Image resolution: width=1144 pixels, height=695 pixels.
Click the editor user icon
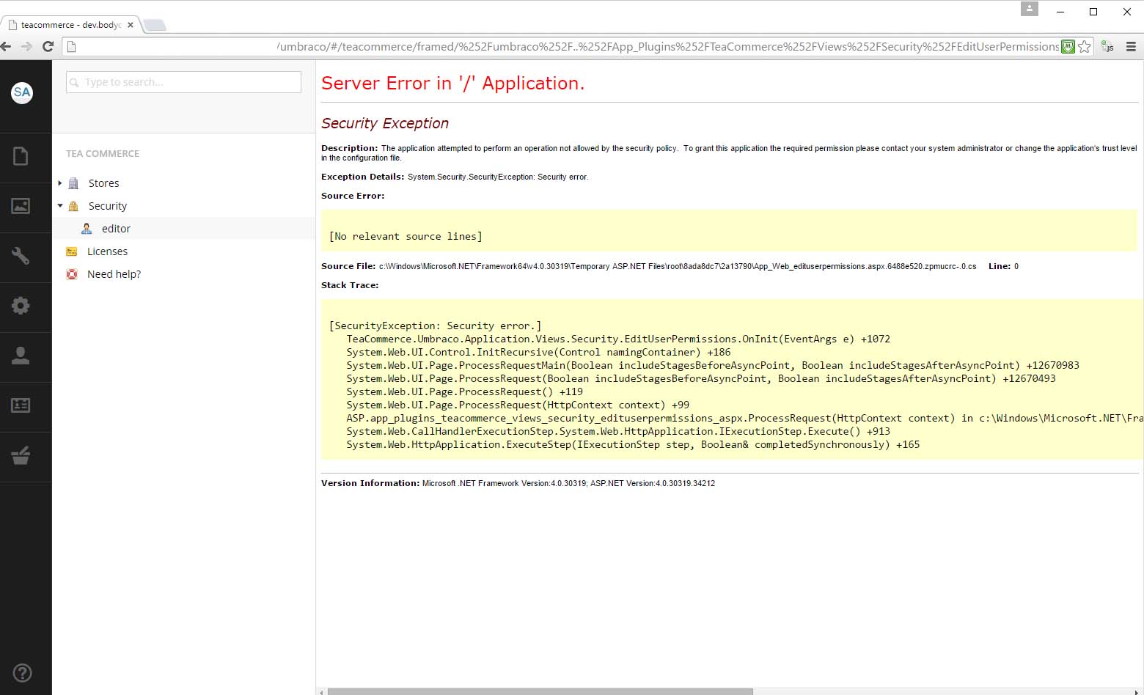click(x=87, y=229)
